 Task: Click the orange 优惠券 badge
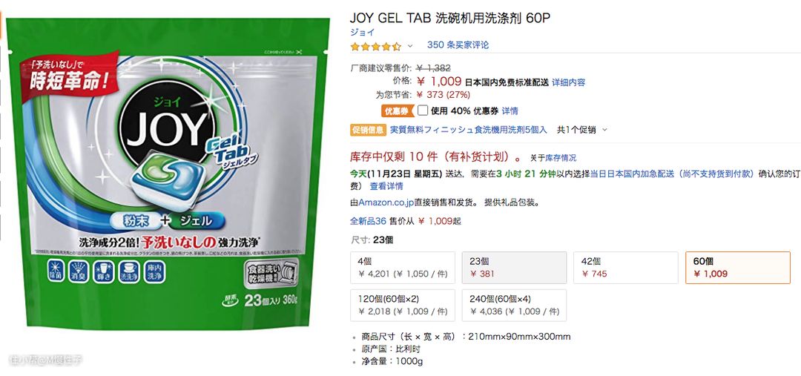click(x=398, y=111)
